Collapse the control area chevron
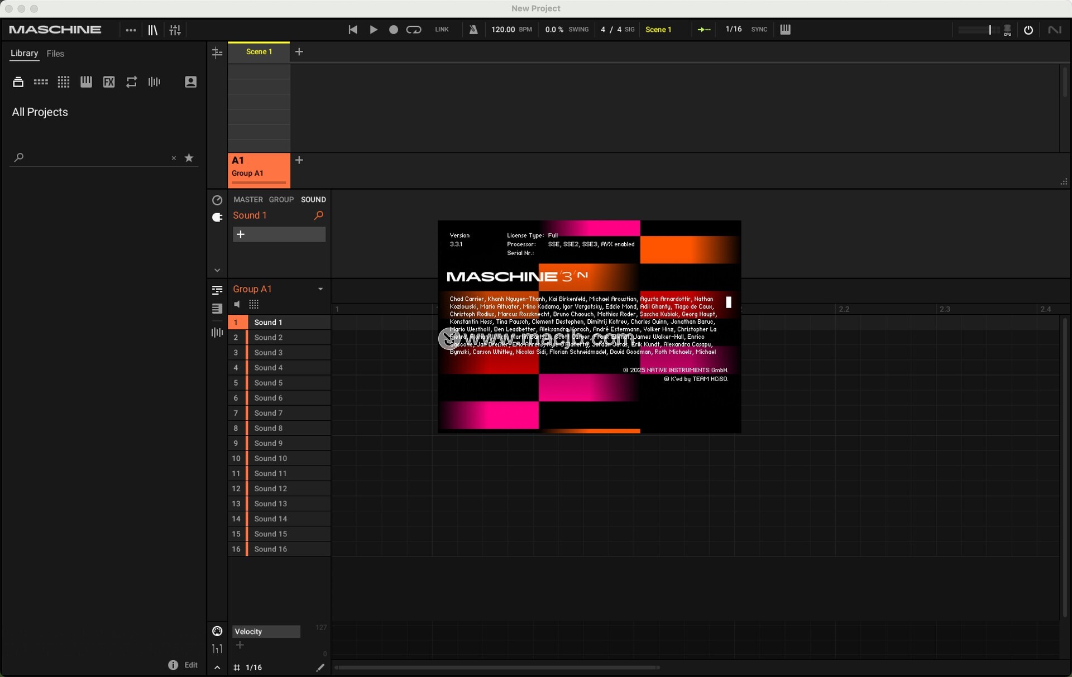1072x677 pixels. [x=217, y=270]
